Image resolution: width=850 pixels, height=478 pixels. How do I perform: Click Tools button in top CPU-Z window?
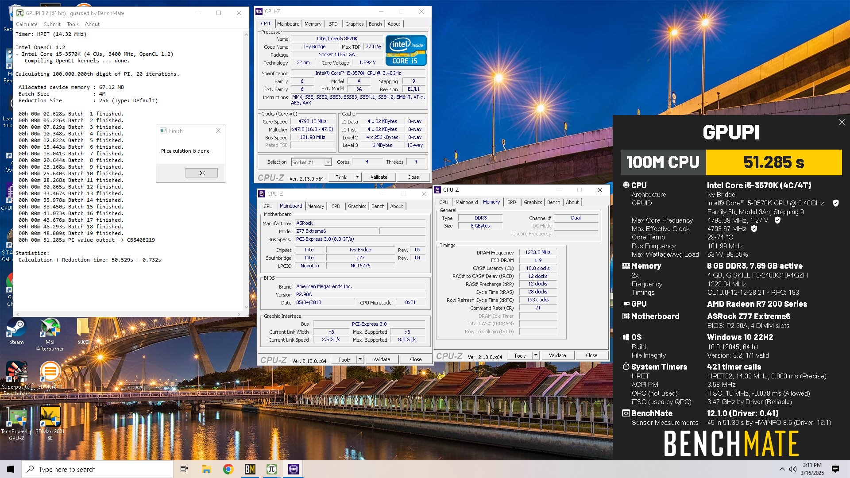coord(341,177)
